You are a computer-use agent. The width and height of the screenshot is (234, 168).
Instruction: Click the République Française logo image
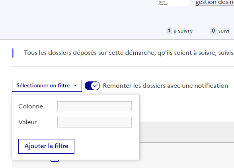click(x=174, y=3)
